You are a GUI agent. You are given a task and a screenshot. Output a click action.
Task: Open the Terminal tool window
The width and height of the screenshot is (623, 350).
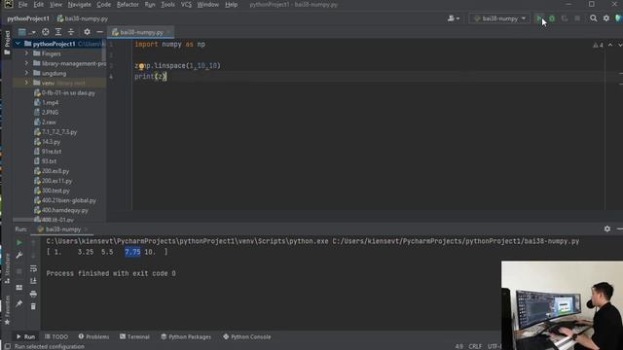[x=134, y=336]
